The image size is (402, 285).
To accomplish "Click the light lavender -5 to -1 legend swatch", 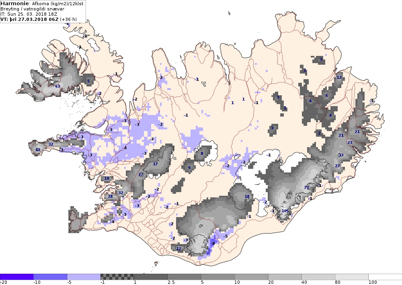I will click(x=84, y=277).
